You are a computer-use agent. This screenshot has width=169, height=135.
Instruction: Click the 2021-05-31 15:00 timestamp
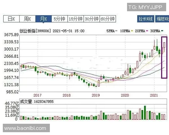coord(68,31)
